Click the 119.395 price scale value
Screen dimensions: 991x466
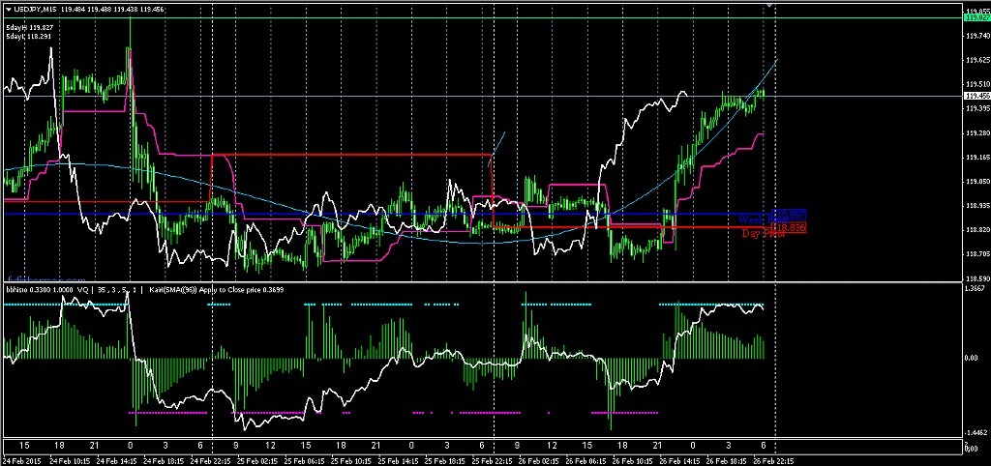(977, 109)
